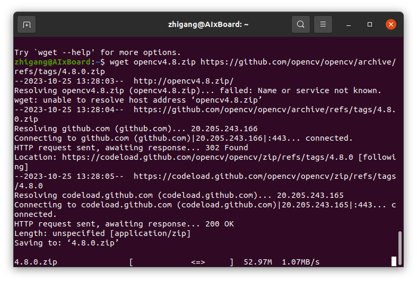Screen dimensions: 417x282
Task: Click the download progress indicator <=>
Action: [x=198, y=262]
